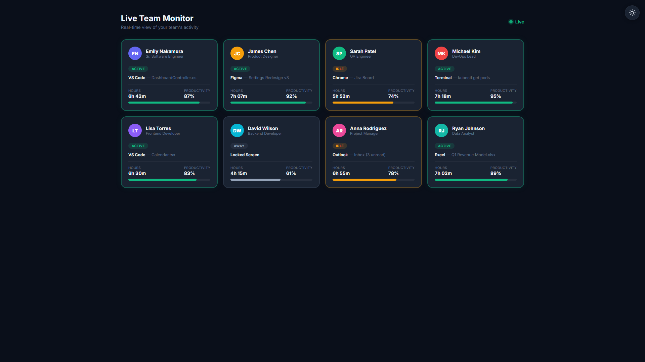Click the 87% productivity value
Image resolution: width=645 pixels, height=362 pixels.
[189, 96]
